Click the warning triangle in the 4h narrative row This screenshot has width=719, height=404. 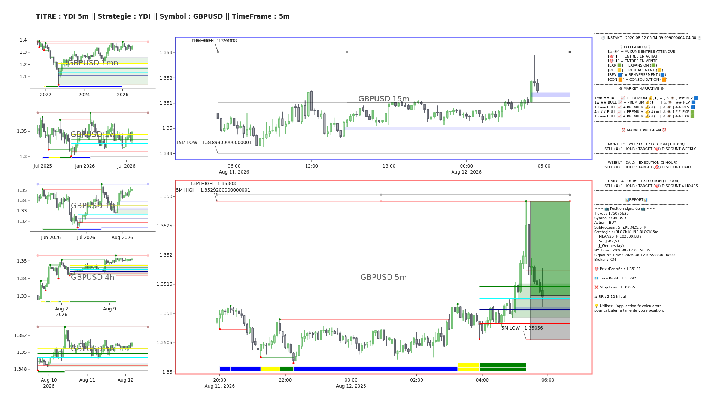coord(664,112)
